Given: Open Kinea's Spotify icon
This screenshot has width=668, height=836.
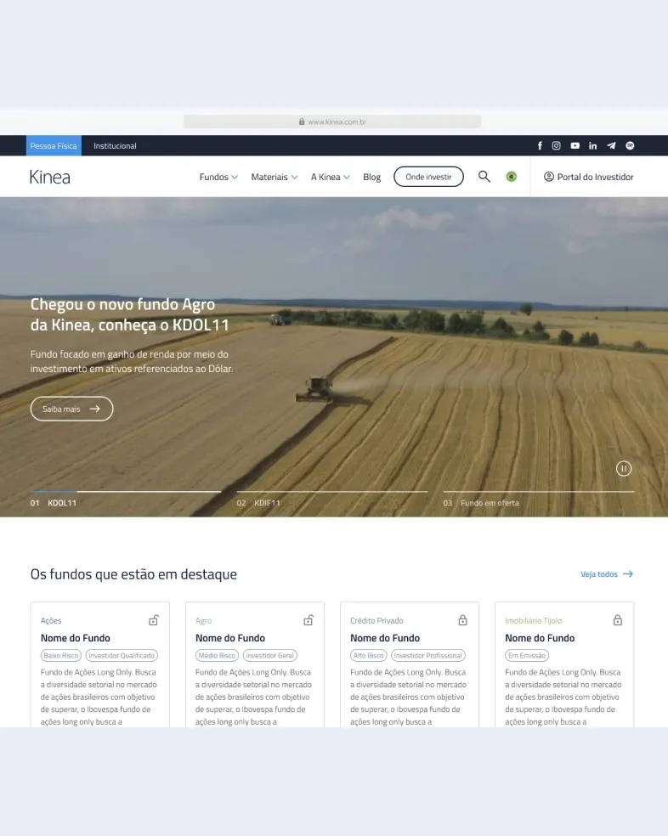Looking at the screenshot, I should [x=630, y=145].
